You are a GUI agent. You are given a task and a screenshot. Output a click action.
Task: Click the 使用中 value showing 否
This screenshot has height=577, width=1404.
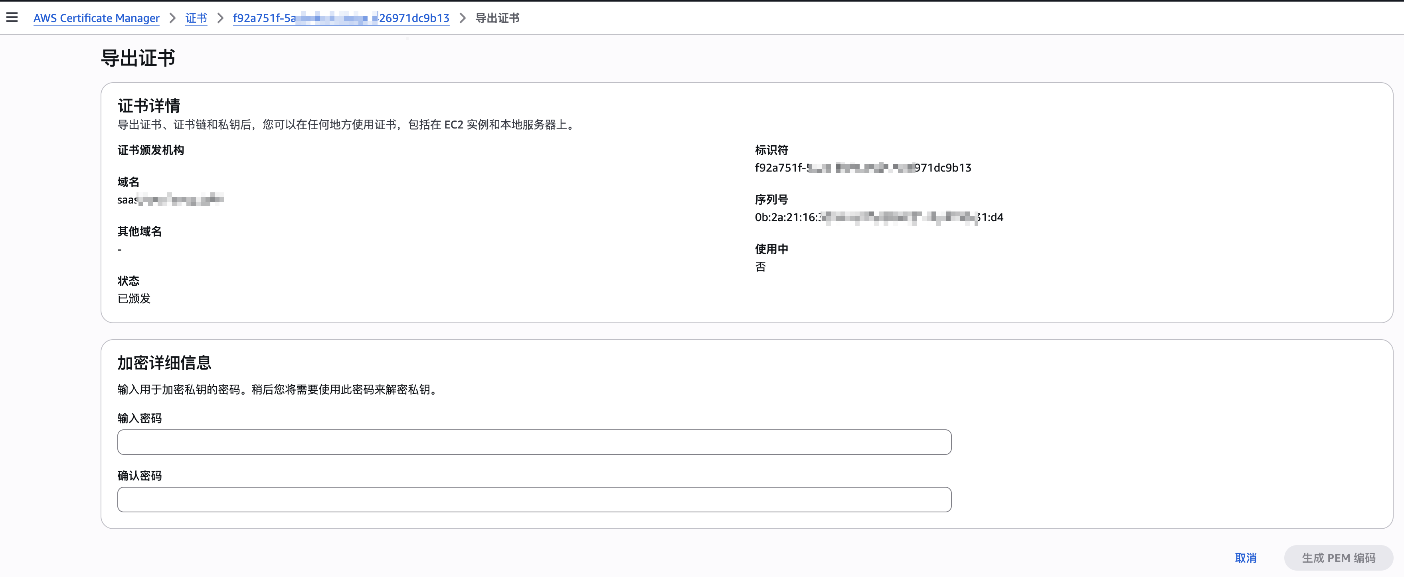click(x=761, y=267)
